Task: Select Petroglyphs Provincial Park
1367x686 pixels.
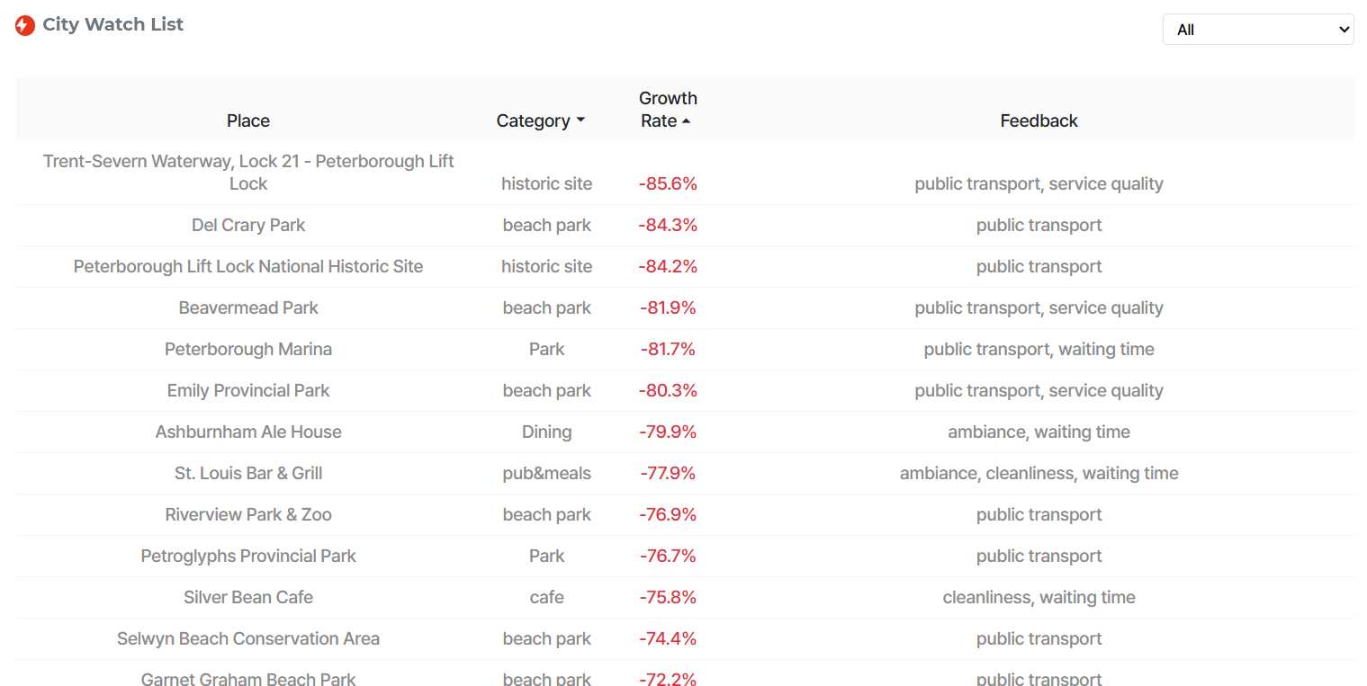Action: click(x=248, y=556)
